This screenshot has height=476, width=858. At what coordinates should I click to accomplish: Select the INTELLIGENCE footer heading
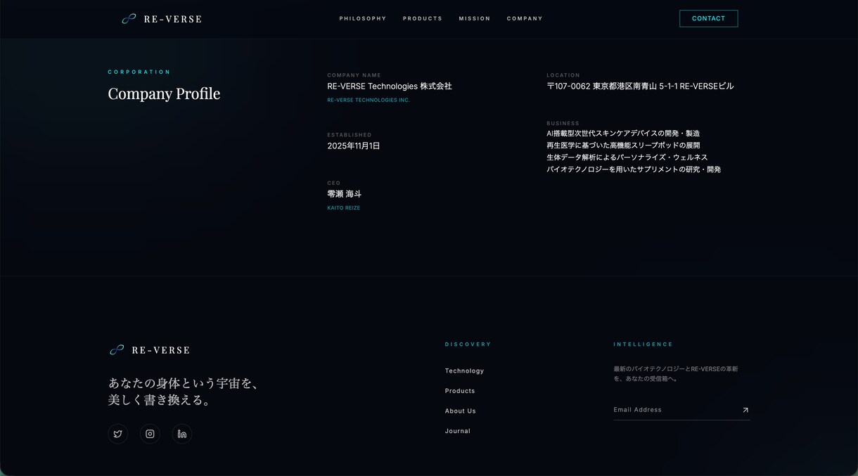[x=643, y=345]
